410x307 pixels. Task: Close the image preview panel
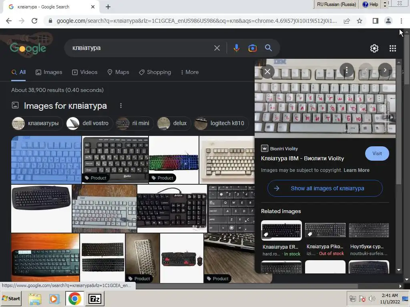click(267, 72)
